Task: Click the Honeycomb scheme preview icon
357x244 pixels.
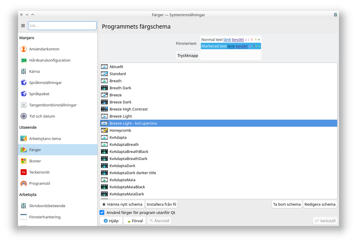Action: tap(104, 130)
